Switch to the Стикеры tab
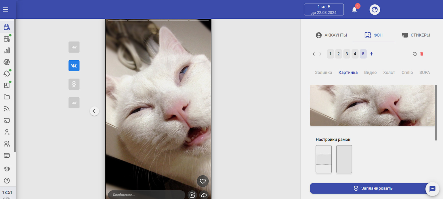Screen dimensions: 443x199 click(416, 35)
